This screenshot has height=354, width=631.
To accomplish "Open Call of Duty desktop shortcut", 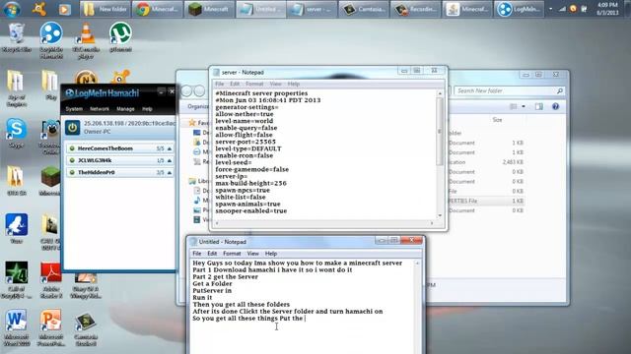I will pos(16,280).
